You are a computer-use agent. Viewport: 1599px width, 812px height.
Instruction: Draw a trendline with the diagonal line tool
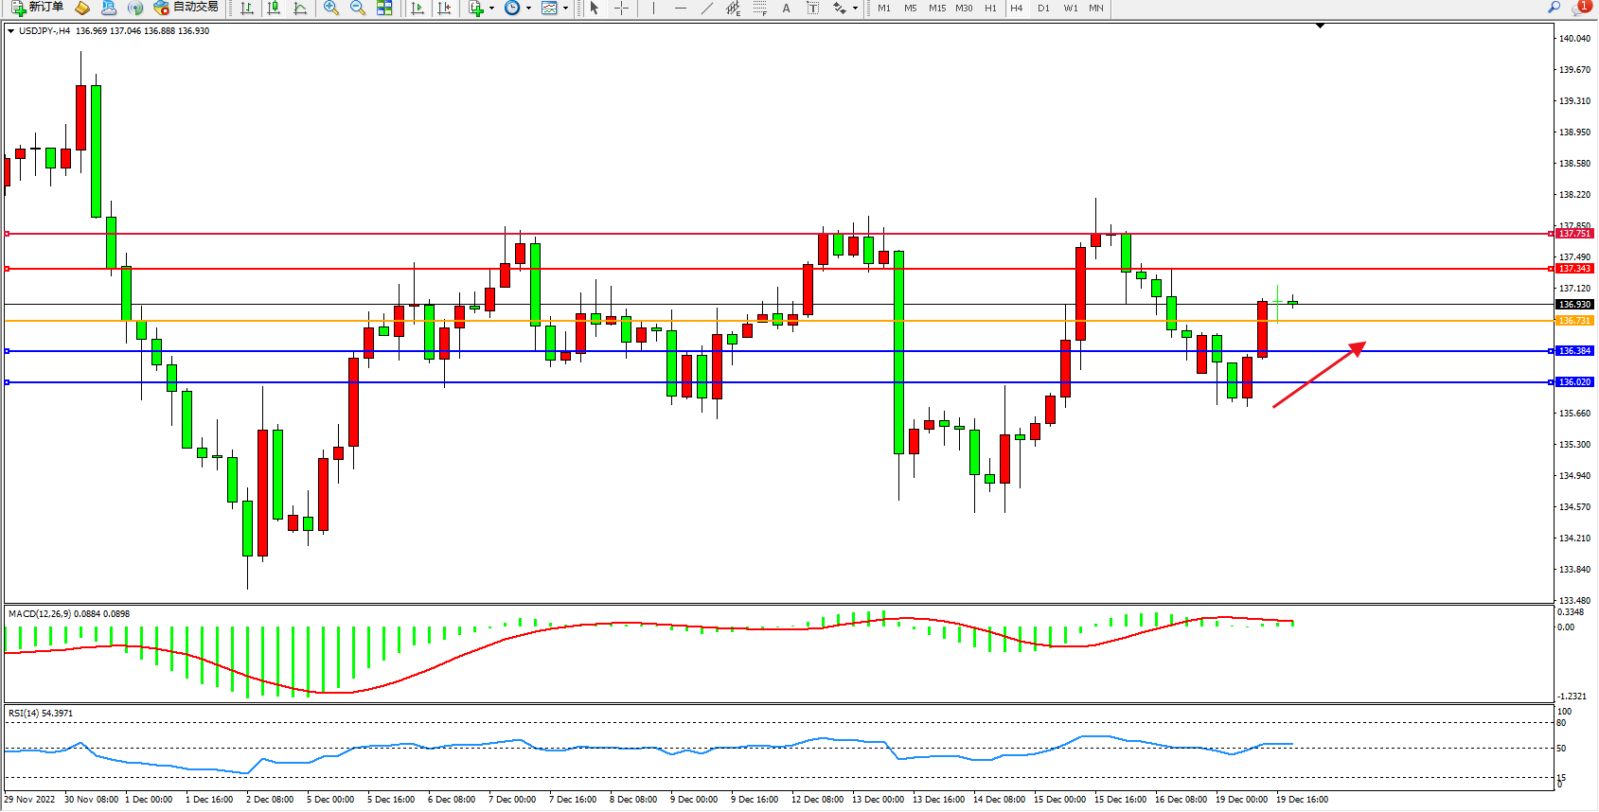pos(706,8)
